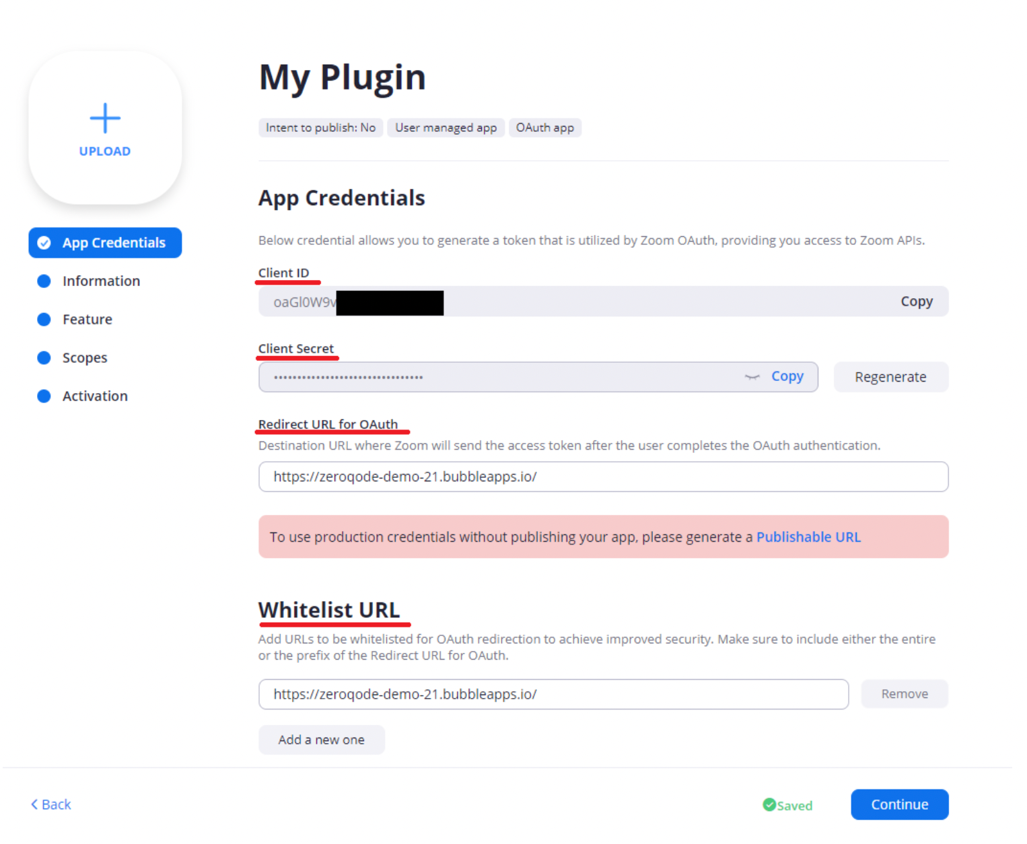Image resolution: width=1027 pixels, height=844 pixels.
Task: Edit the Redirect URL for OAuth field
Action: (603, 477)
